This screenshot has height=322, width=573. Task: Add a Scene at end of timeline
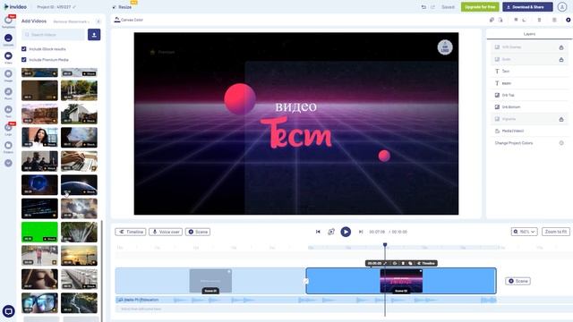click(x=517, y=281)
